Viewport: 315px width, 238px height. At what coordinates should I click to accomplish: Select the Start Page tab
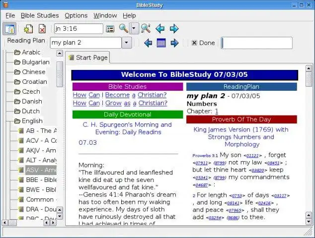88,58
